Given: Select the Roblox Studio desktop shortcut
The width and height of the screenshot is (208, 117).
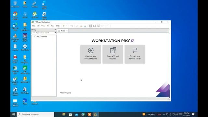Looking at the screenshot, I should [44, 5].
